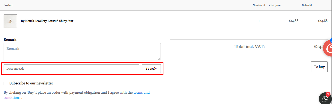This screenshot has height=104, width=332.
Task: Click the red circular widget icon at right edge
Action: tap(328, 48)
